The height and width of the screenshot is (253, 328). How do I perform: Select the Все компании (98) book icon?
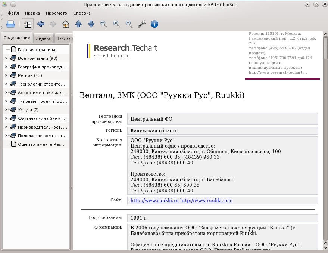tap(13, 58)
